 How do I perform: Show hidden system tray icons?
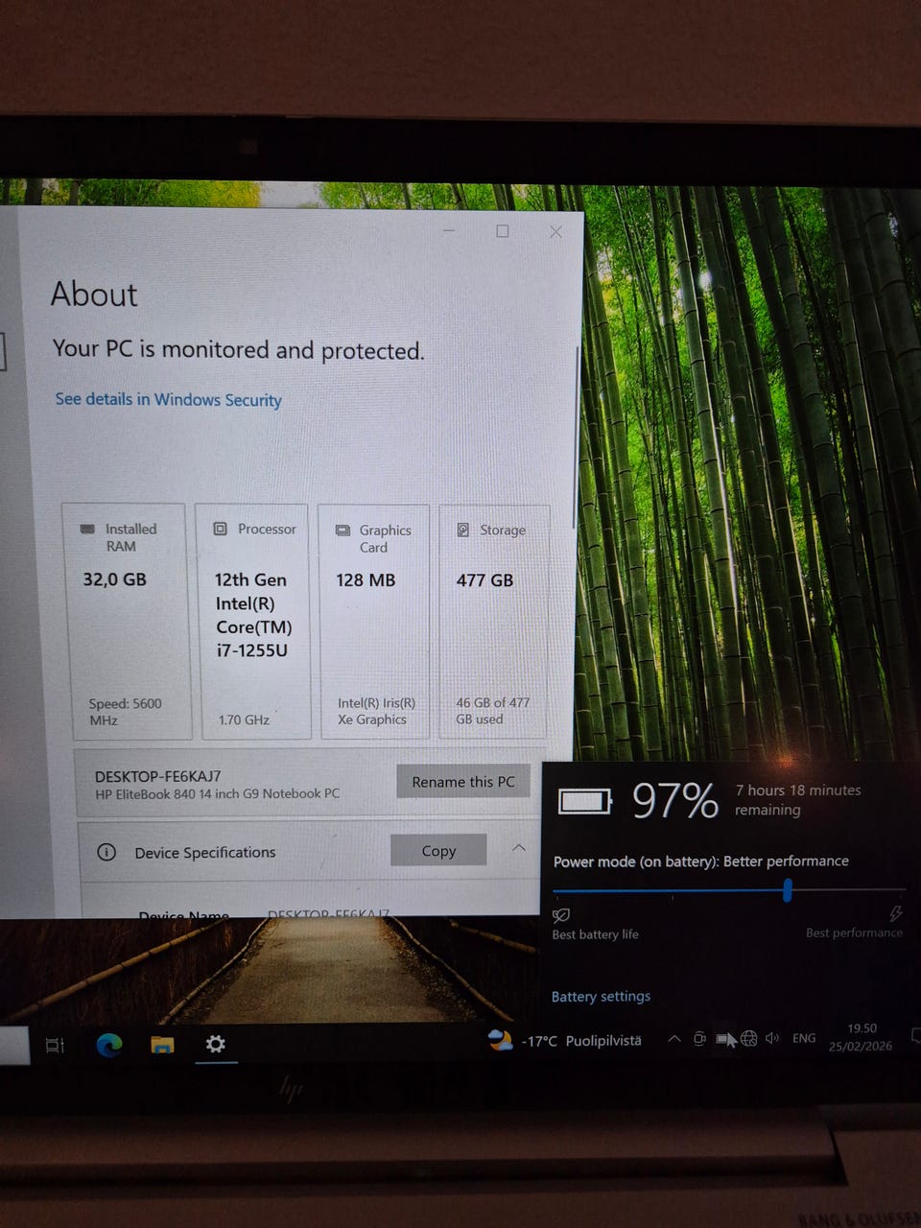pyautogui.click(x=674, y=1039)
